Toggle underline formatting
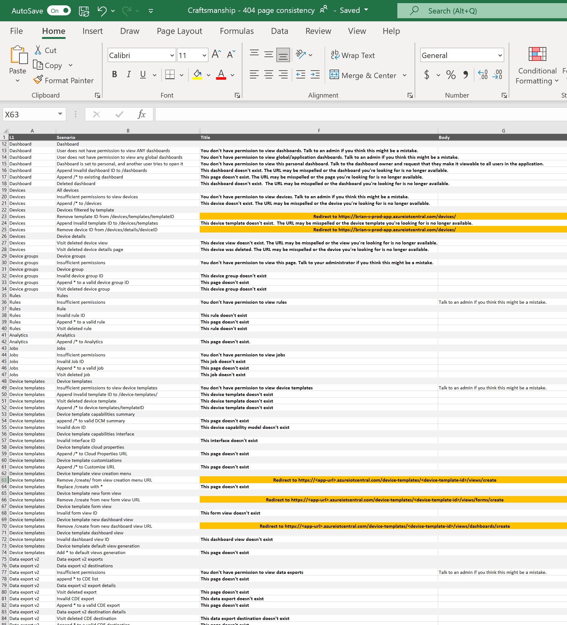Screen dimensions: 567x625 143,74
